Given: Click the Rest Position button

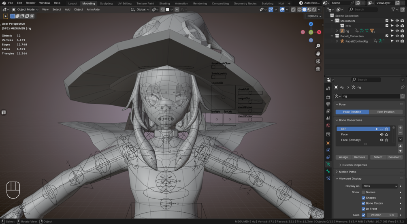Looking at the screenshot, I should [x=386, y=112].
